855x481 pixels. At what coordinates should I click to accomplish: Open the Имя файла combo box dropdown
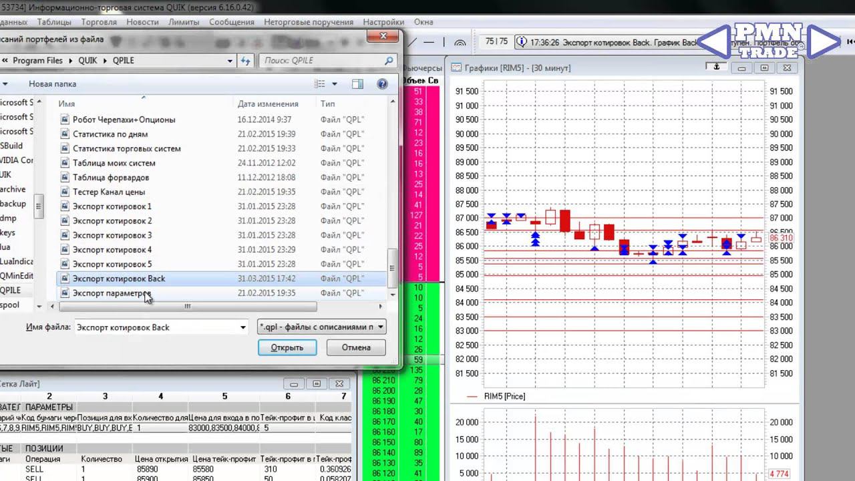pyautogui.click(x=243, y=327)
